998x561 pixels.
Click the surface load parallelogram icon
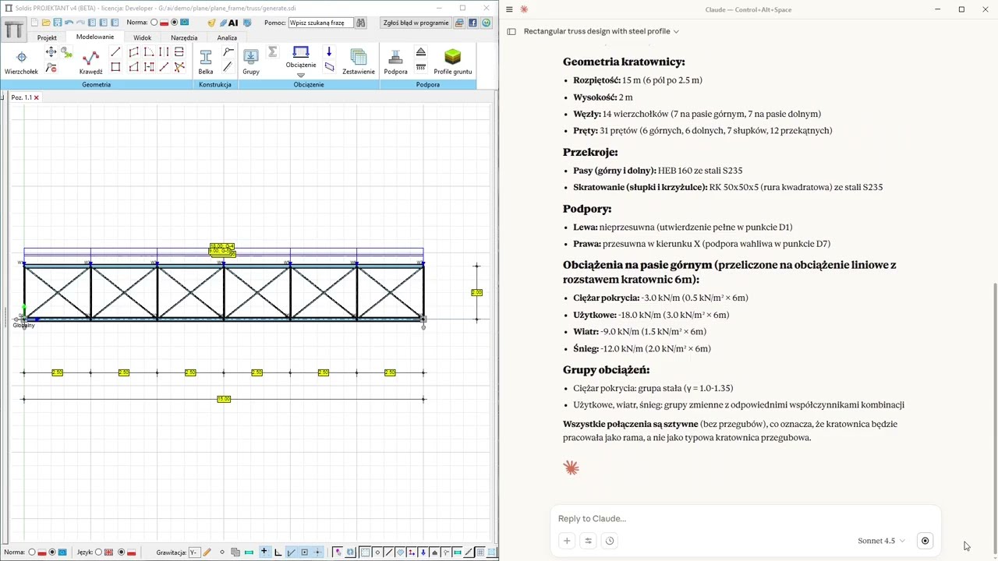[328, 67]
